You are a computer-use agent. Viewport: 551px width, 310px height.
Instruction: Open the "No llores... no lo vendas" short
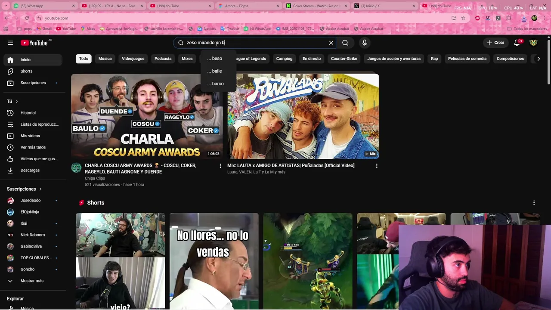214,261
